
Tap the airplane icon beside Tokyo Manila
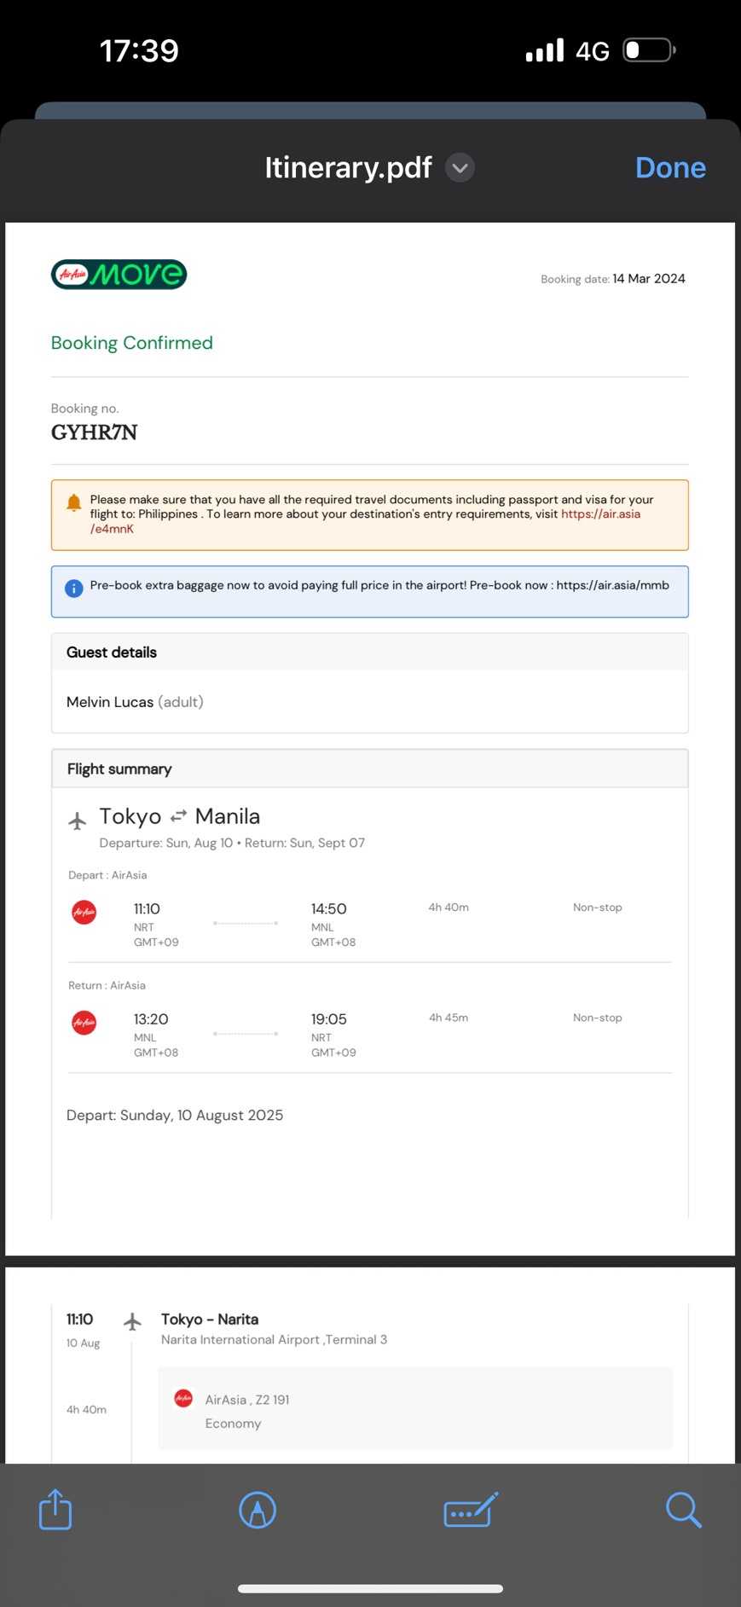click(78, 821)
